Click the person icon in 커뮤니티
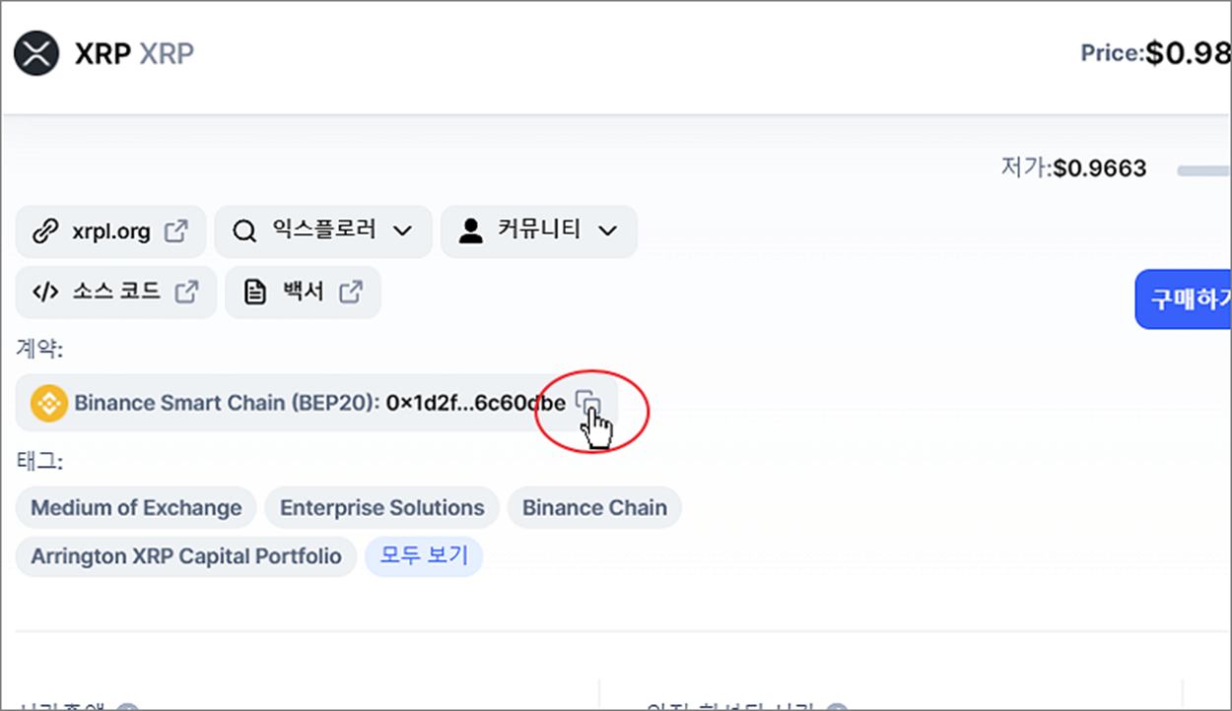1232x711 pixels. point(471,231)
